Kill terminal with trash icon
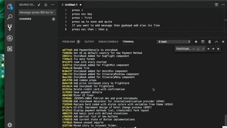Image resolution: width=227 pixels, height=128 pixels. point(210,42)
